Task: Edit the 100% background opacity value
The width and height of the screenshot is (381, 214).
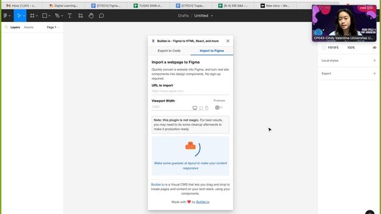Action: [351, 48]
